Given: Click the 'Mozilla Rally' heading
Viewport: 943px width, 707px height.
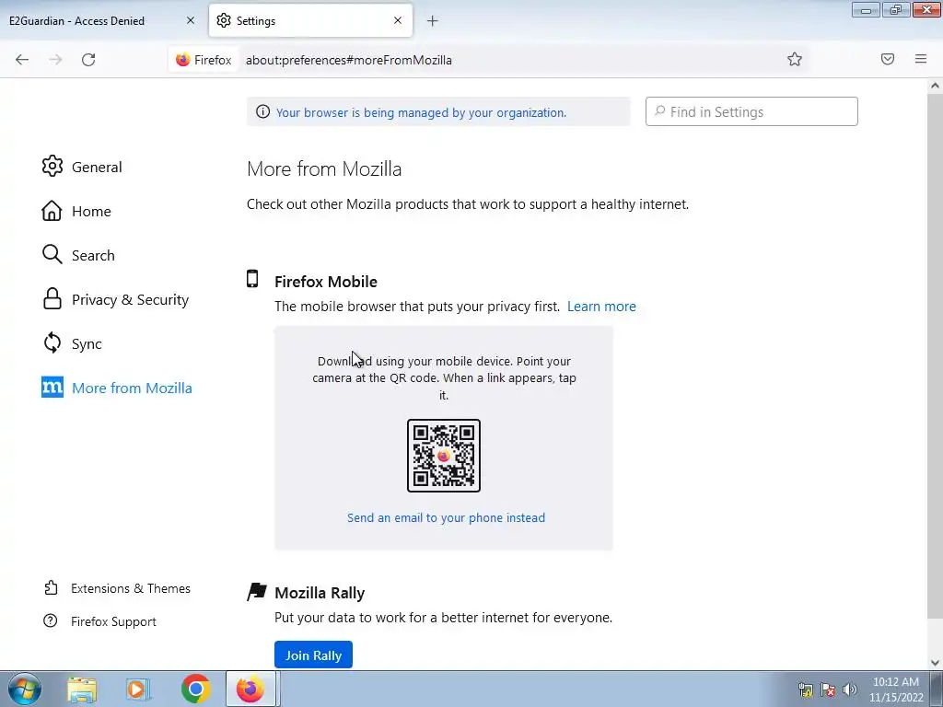Looking at the screenshot, I should [320, 593].
